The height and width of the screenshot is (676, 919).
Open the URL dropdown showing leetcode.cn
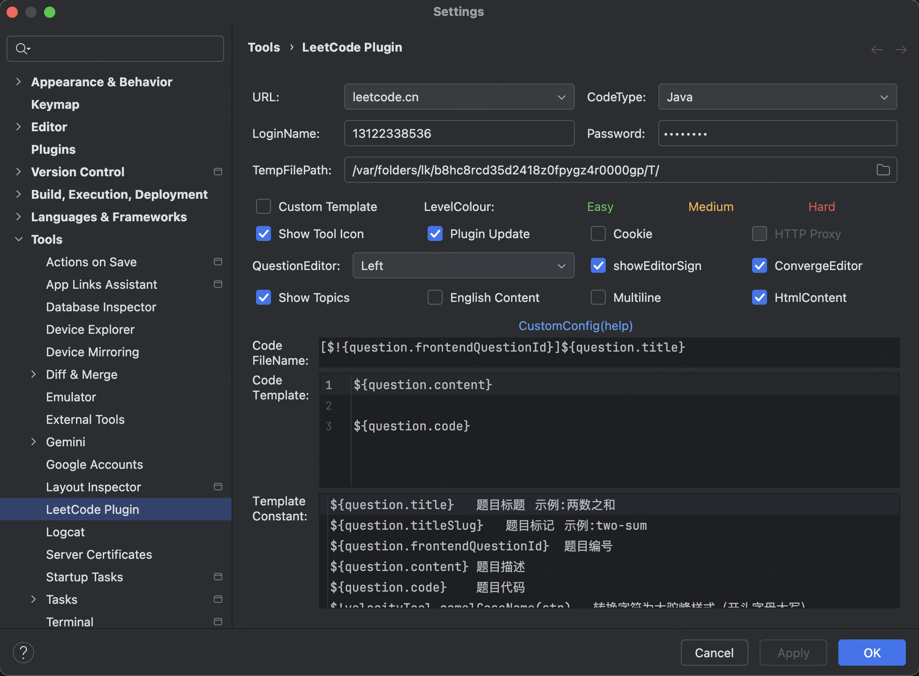pyautogui.click(x=459, y=97)
